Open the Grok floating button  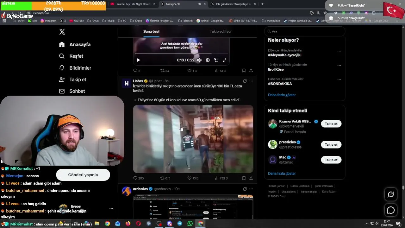(x=391, y=194)
